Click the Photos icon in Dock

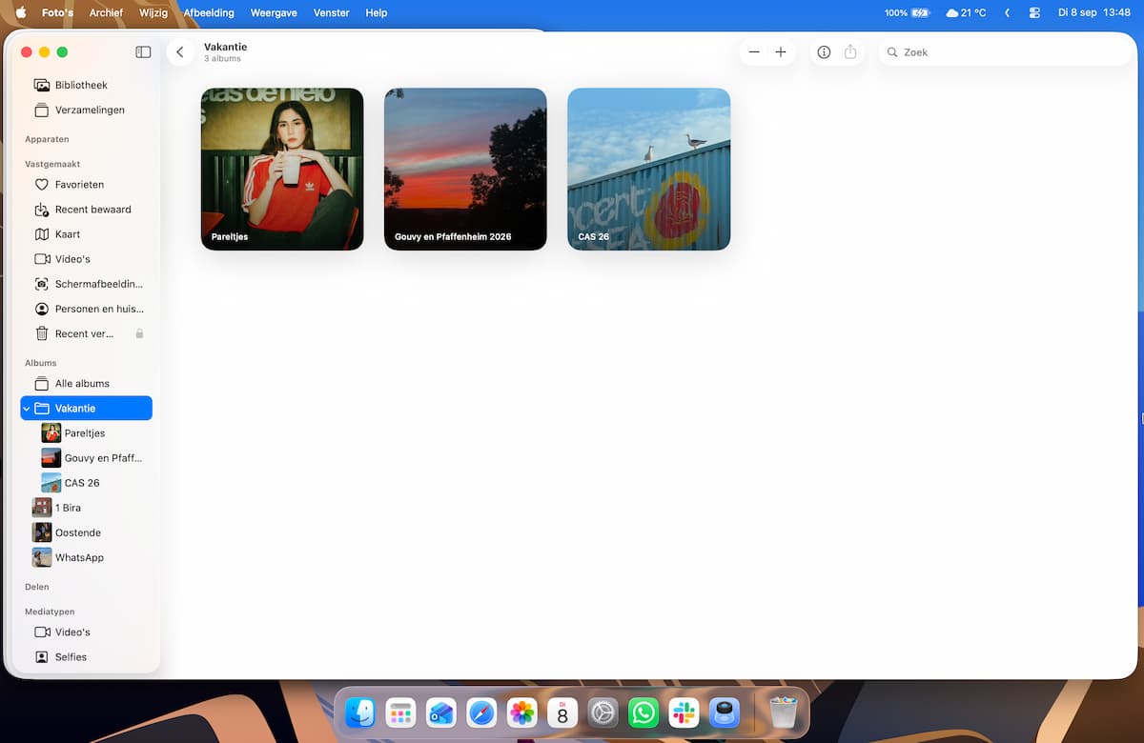tap(521, 713)
